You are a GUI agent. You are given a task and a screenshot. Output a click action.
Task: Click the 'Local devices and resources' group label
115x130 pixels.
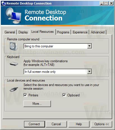coord(26,80)
